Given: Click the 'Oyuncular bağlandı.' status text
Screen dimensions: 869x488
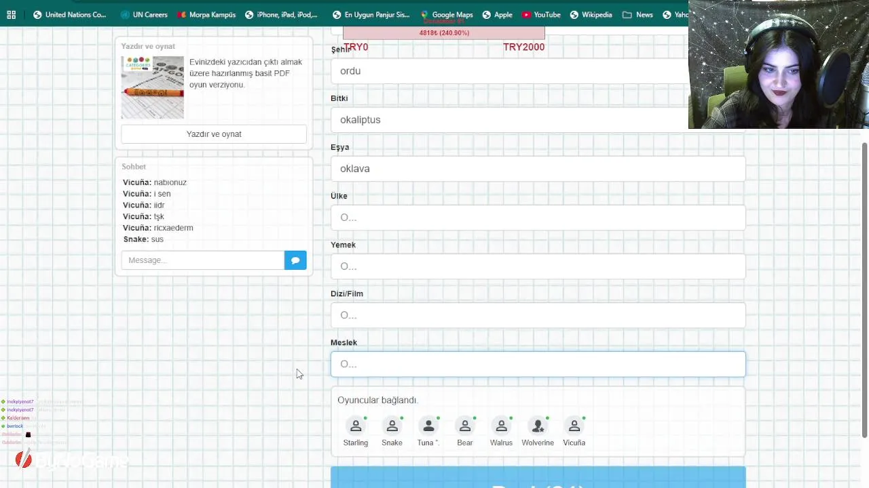Looking at the screenshot, I should [x=377, y=401].
